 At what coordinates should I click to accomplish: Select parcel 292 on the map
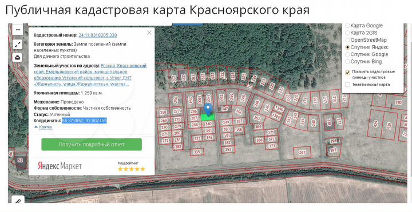pos(334,151)
